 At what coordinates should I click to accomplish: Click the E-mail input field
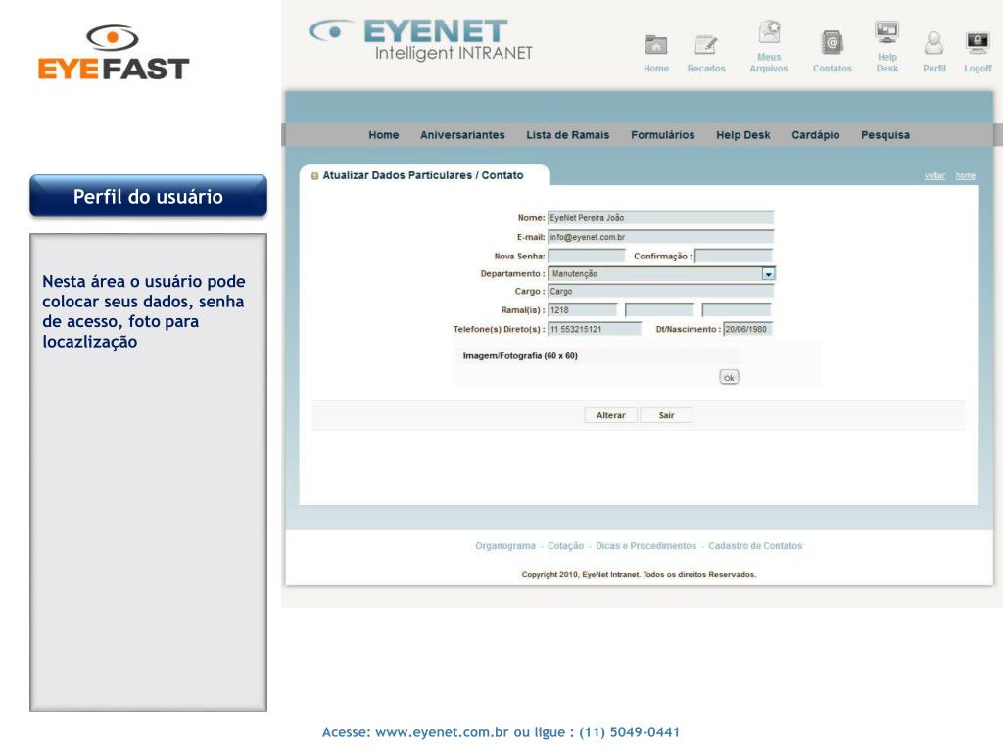tap(660, 237)
